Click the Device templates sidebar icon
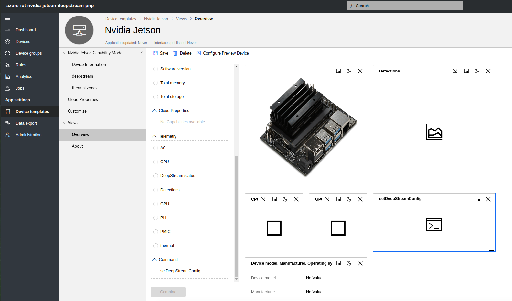Image resolution: width=512 pixels, height=301 pixels. (8, 112)
